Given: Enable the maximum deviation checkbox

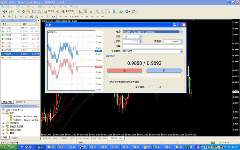Looking at the screenshot, I should 108,82.
